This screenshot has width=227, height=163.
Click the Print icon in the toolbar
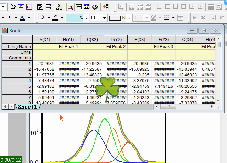(13, 6)
